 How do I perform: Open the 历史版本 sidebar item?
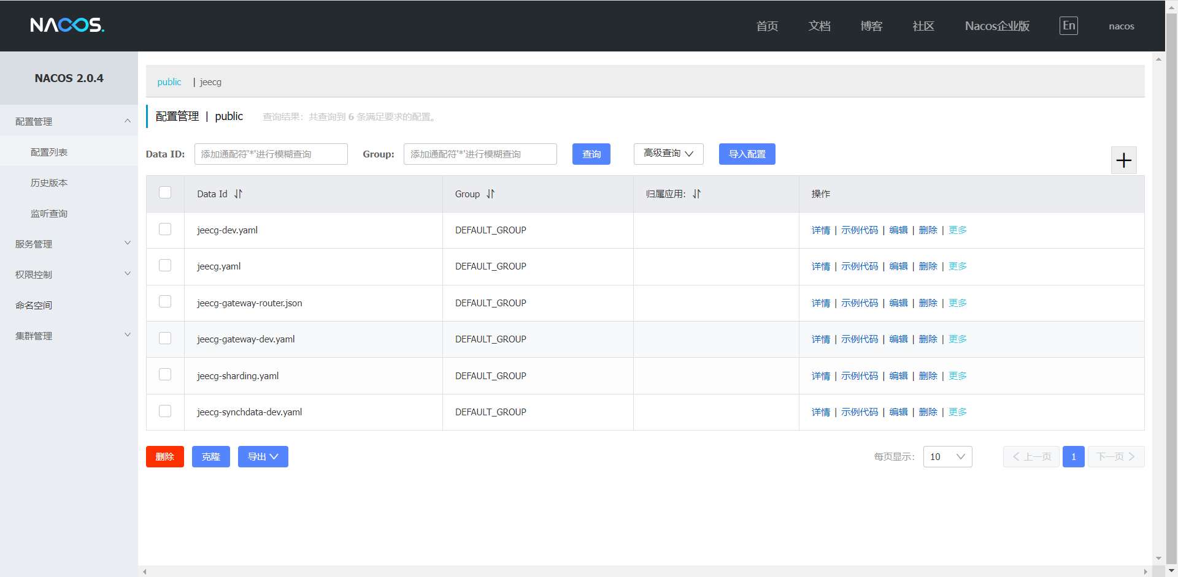(49, 182)
